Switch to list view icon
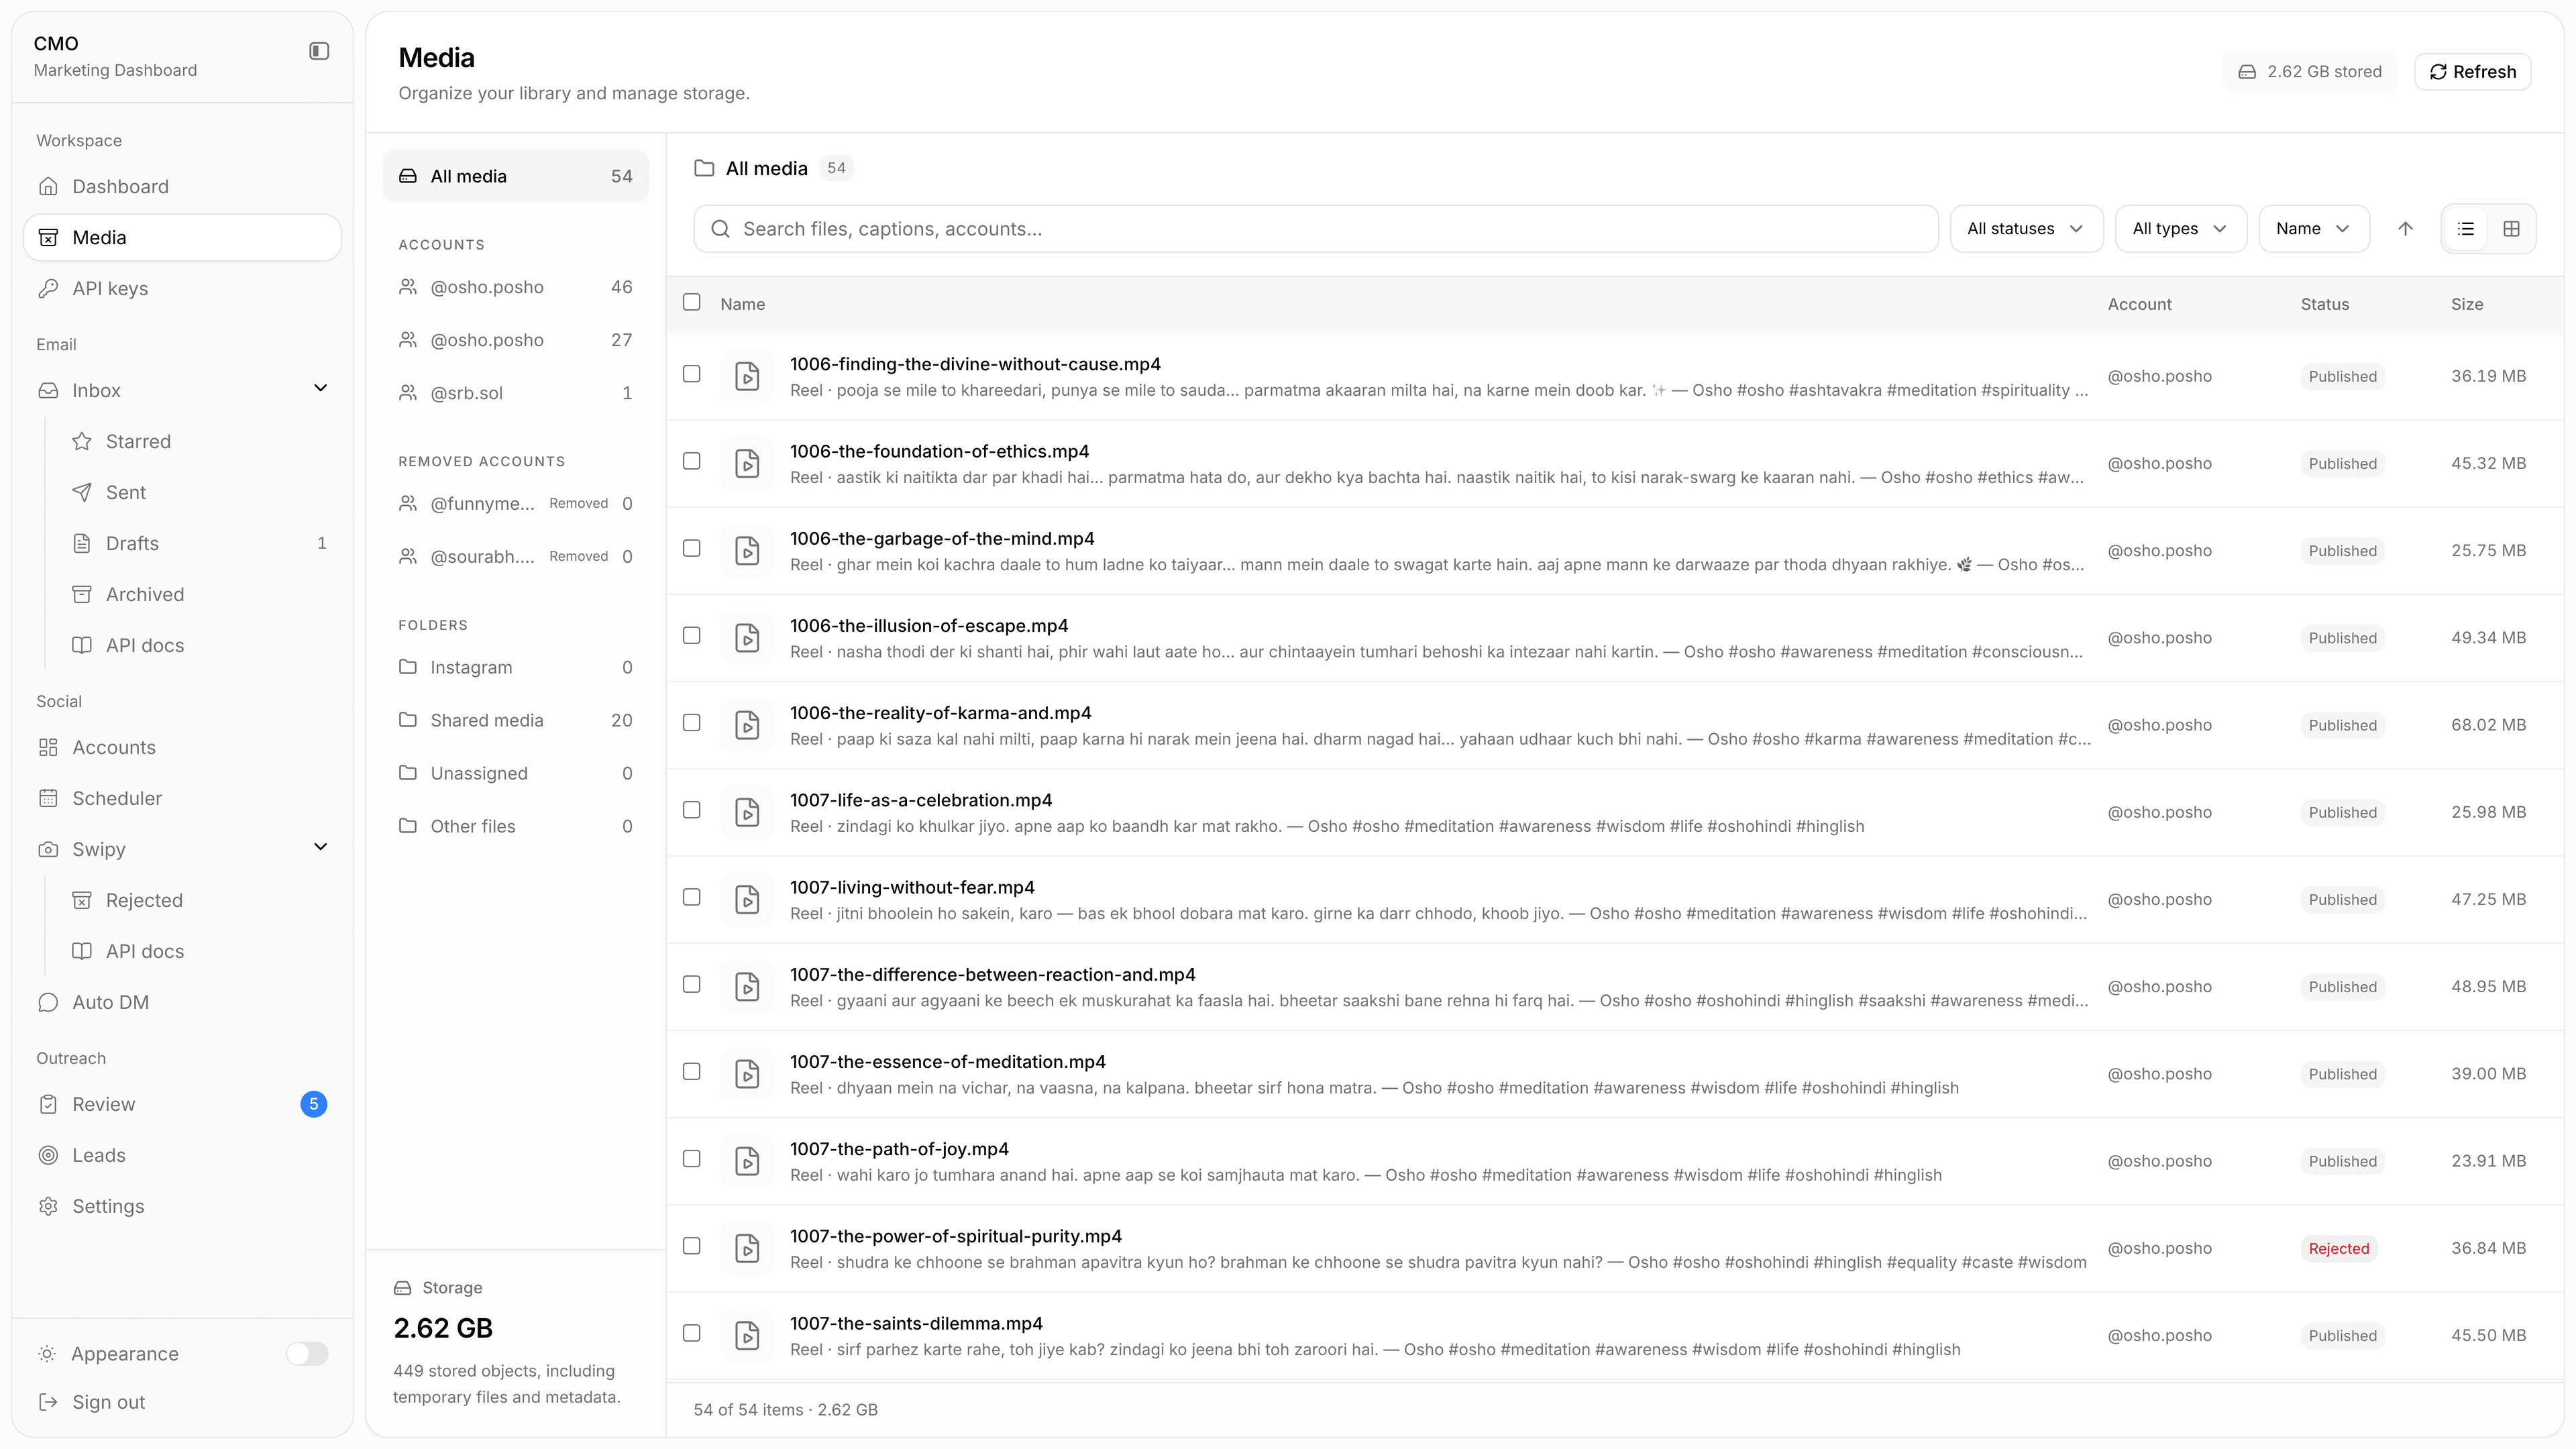2576x1449 pixels. pos(2466,229)
